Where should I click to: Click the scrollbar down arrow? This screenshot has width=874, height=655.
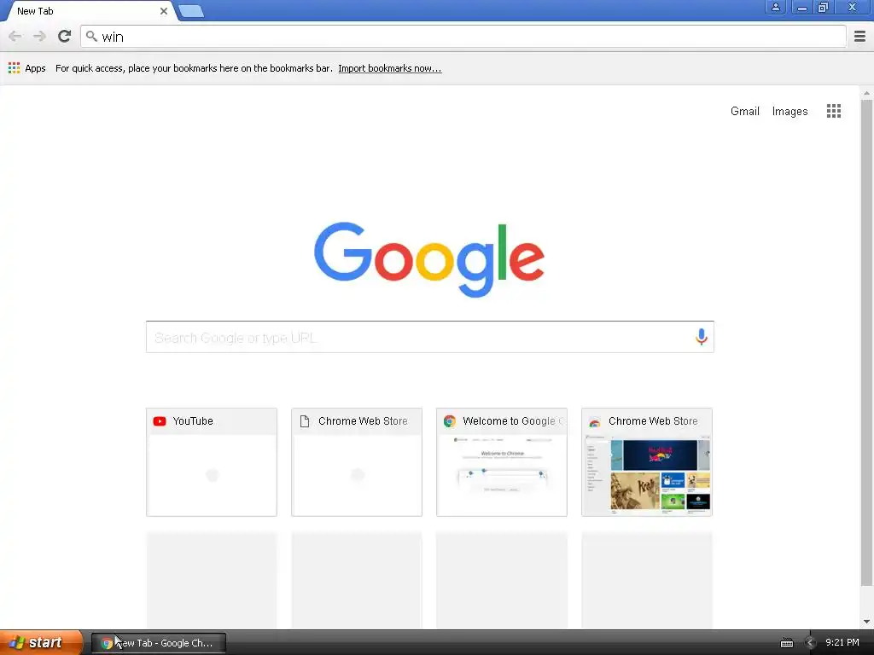coord(866,622)
